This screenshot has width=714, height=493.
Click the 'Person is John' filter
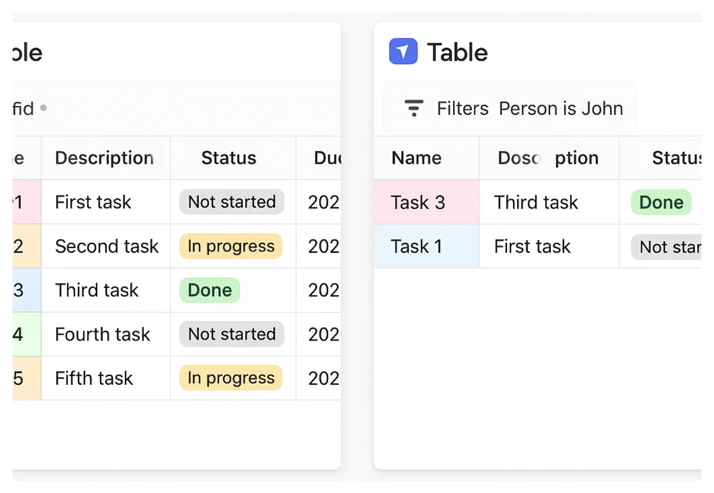(x=560, y=108)
